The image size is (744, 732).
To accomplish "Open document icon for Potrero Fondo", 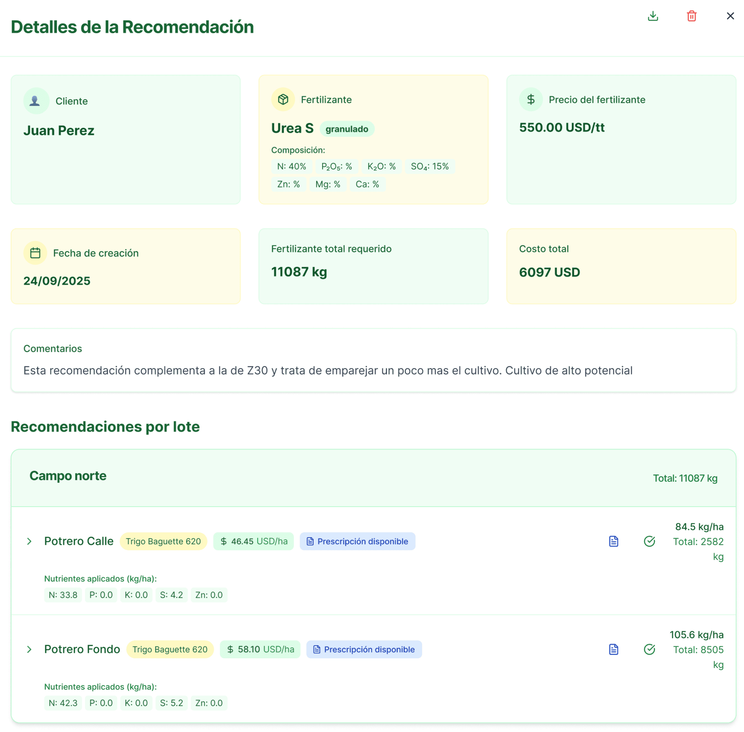I will coord(613,649).
